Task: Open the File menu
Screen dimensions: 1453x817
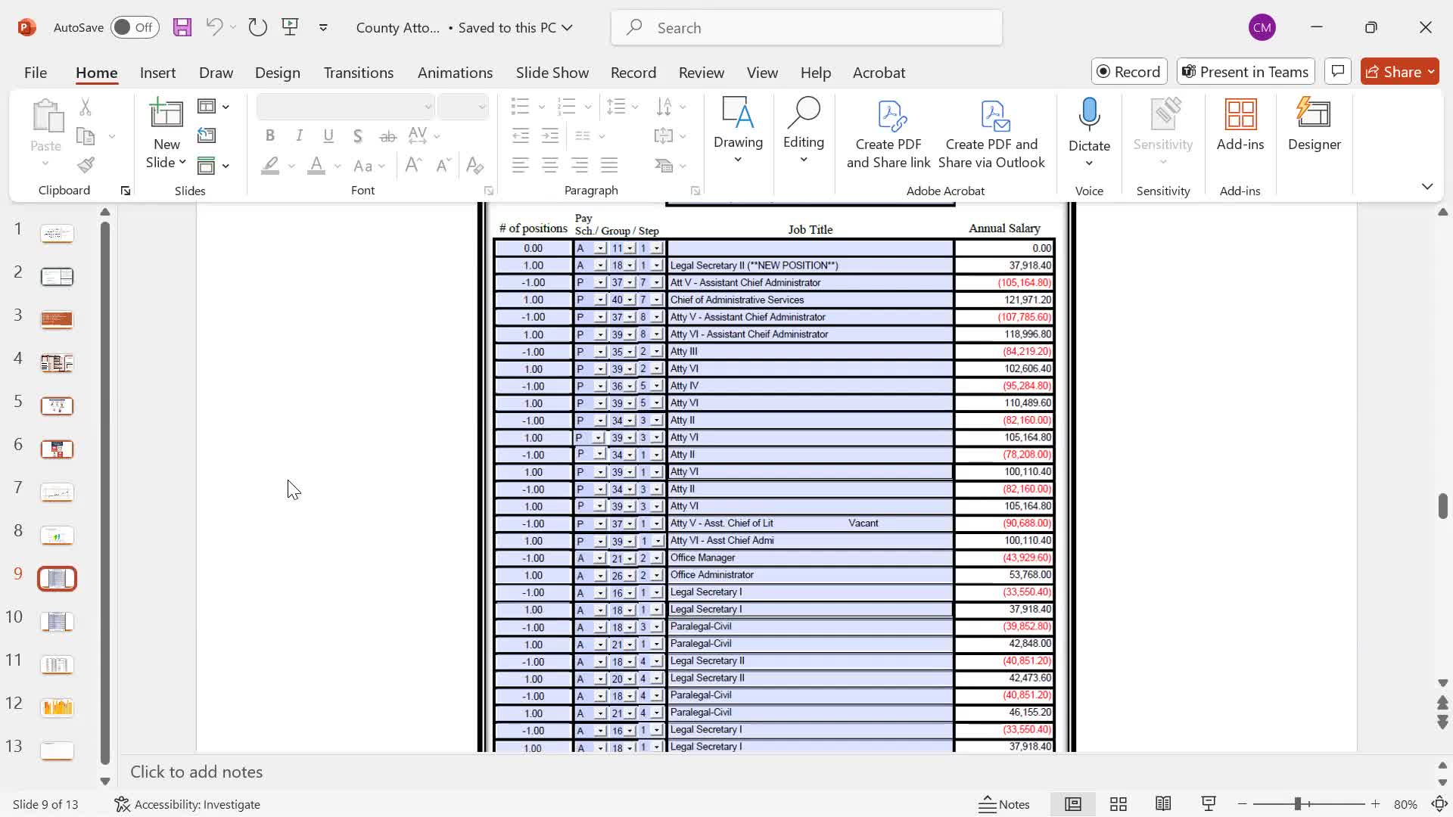Action: [35, 73]
